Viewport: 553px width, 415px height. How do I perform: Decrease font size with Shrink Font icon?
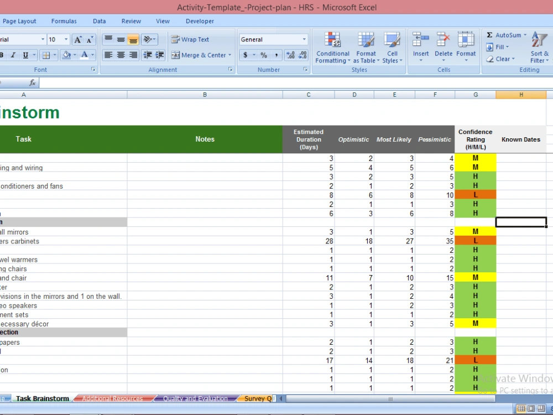(90, 39)
